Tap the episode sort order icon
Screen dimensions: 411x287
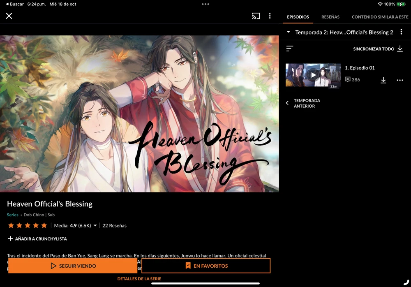[290, 49]
